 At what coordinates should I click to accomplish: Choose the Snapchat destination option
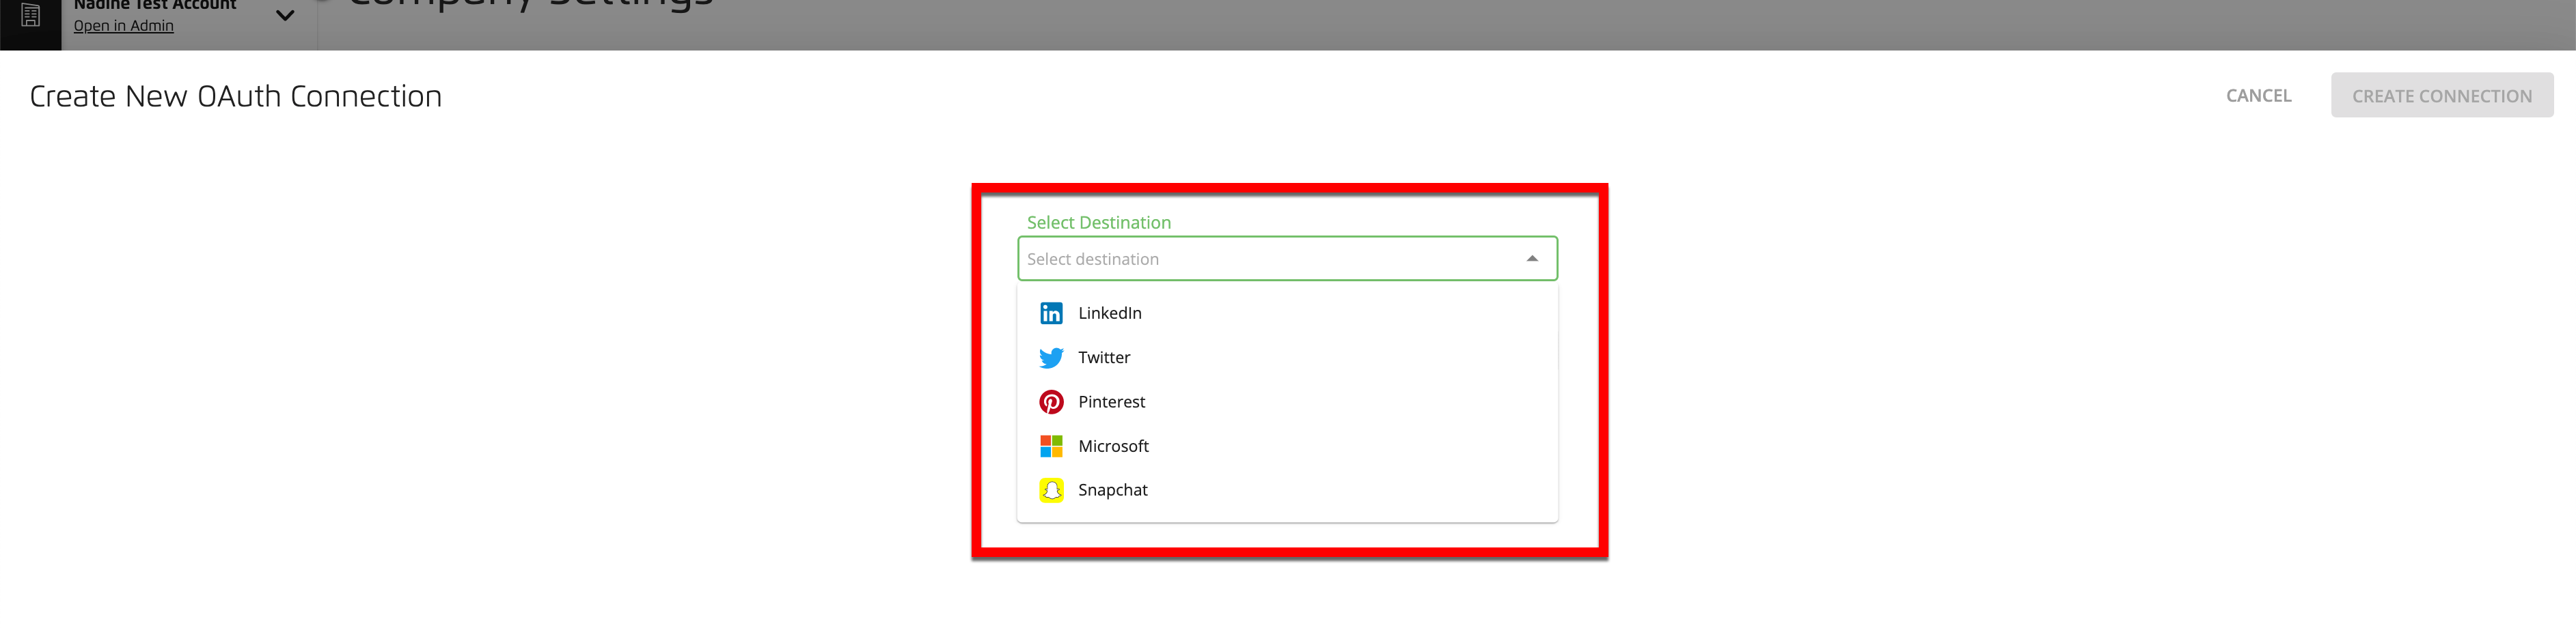(x=1287, y=490)
